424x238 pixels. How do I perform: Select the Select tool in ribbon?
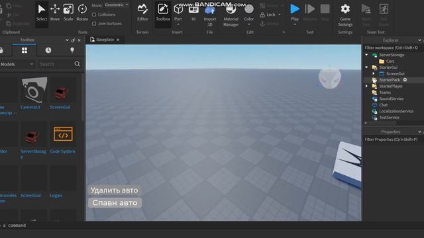coord(41,13)
